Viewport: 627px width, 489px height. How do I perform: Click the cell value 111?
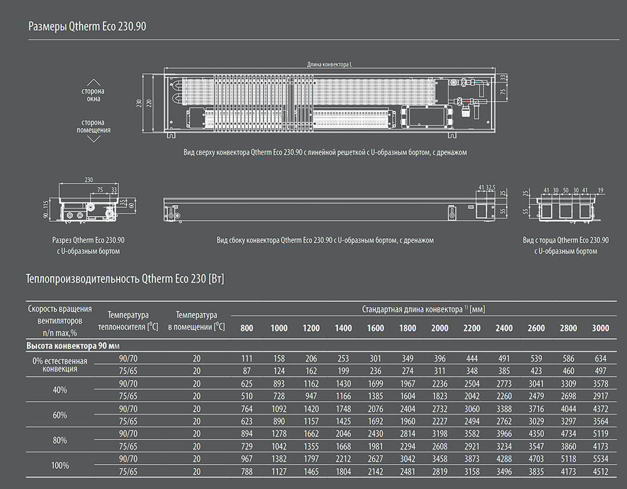coord(246,359)
